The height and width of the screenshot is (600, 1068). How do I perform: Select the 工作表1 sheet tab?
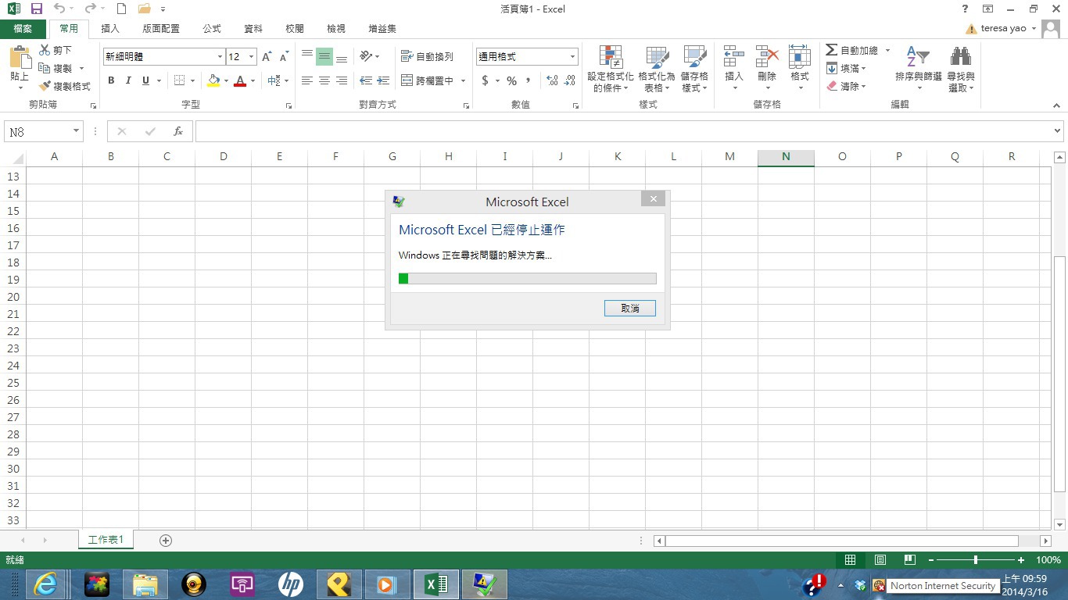coord(106,540)
